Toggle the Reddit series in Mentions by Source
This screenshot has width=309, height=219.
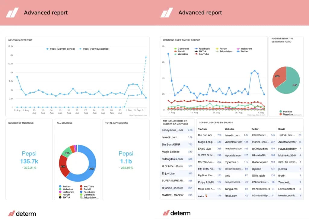[x=176, y=51]
